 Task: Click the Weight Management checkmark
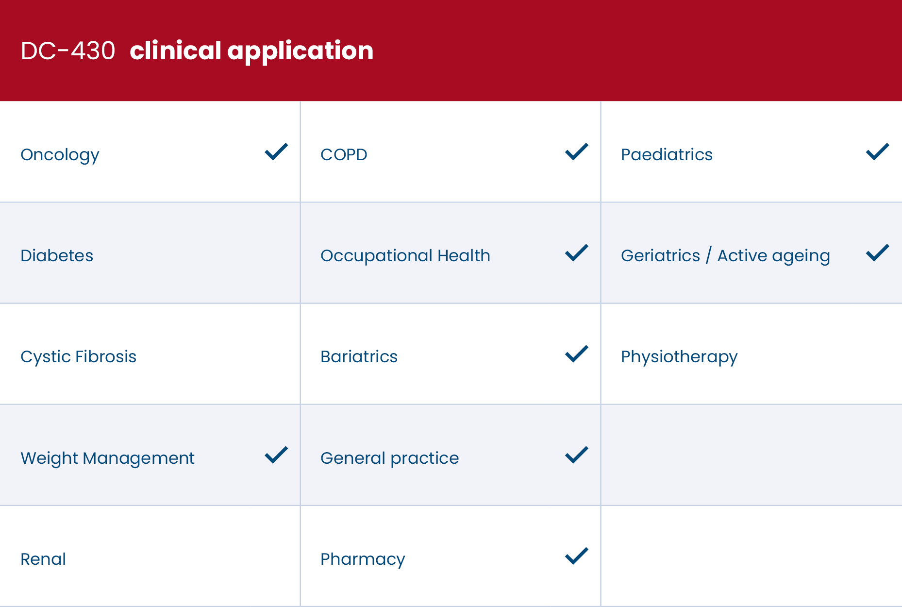click(276, 455)
